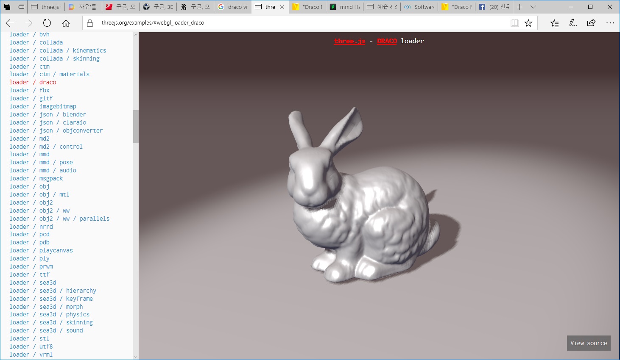
Task: Open the DRACO header link
Action: click(x=387, y=41)
